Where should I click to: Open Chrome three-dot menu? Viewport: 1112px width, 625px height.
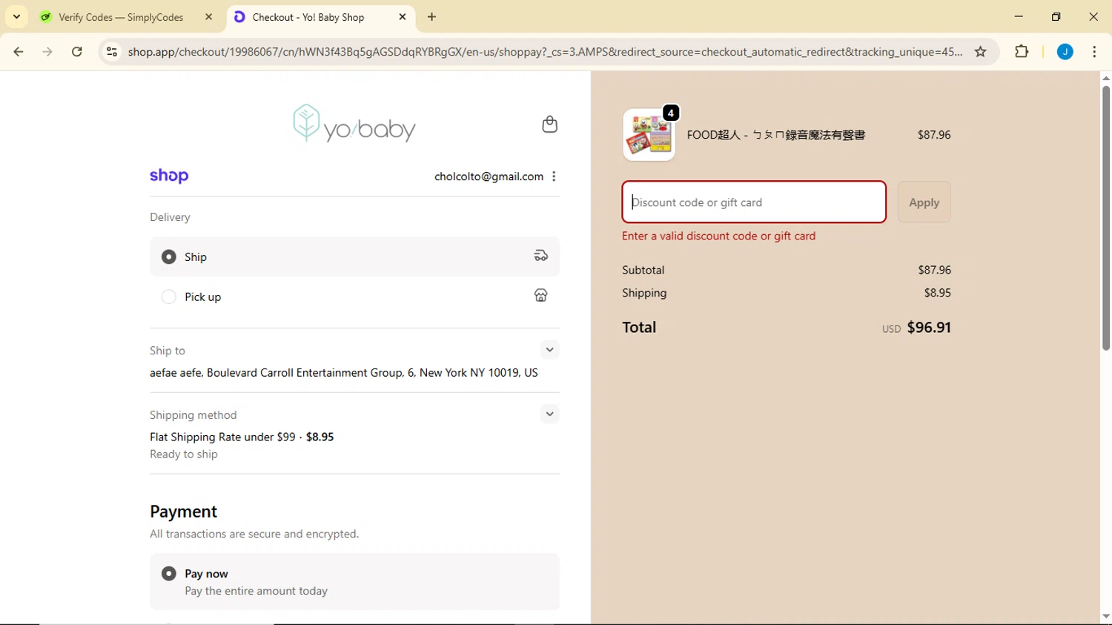tap(1094, 52)
